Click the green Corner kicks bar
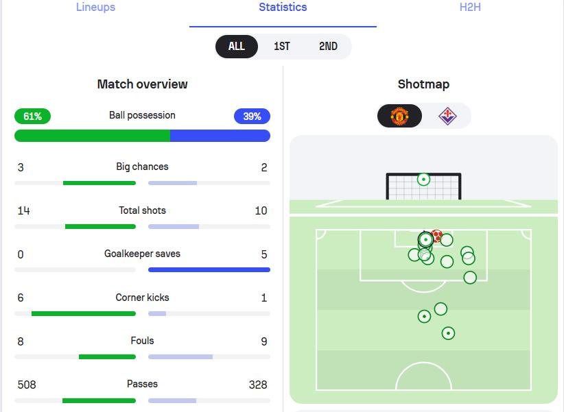 84,313
